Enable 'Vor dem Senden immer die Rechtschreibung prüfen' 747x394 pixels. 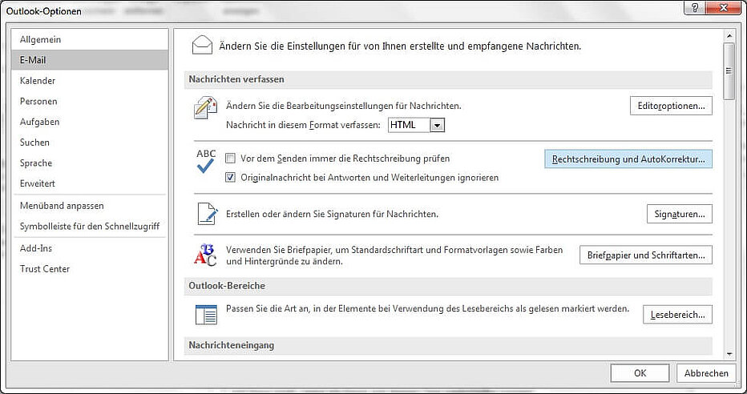click(231, 159)
